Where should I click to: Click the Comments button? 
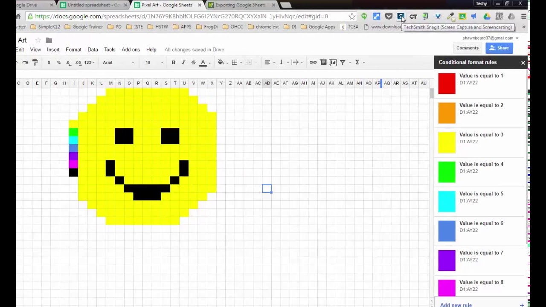[x=468, y=48]
